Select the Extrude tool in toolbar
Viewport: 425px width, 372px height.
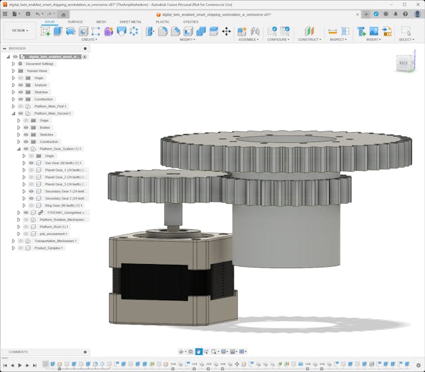point(58,31)
